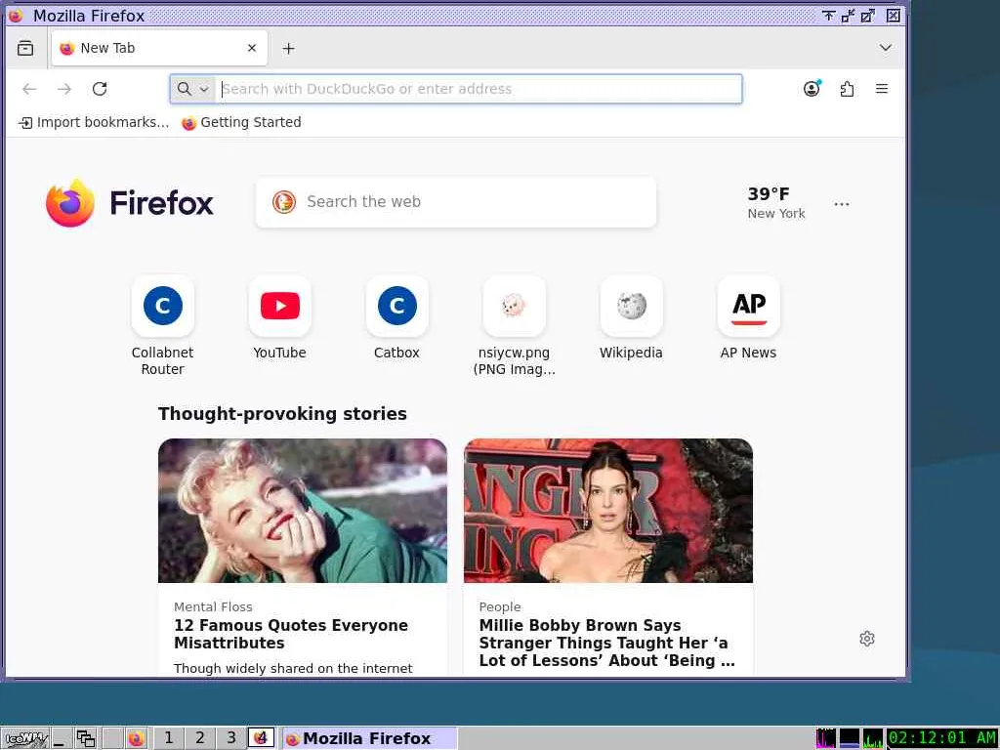Open Getting Started bookmark
This screenshot has height=750, width=1000.
pyautogui.click(x=241, y=122)
